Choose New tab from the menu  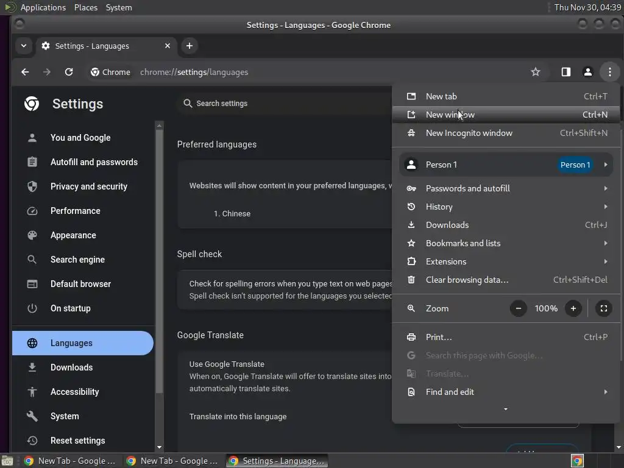coord(506,96)
